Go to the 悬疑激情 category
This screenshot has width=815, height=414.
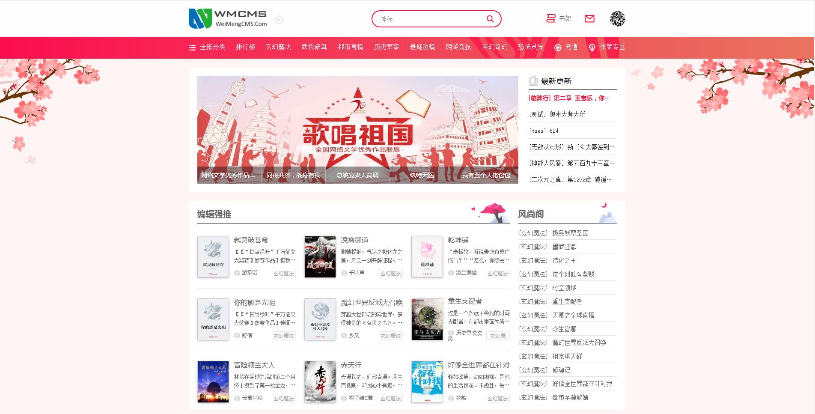click(x=422, y=47)
